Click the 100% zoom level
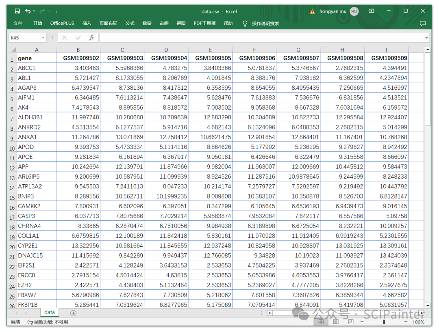The width and height of the screenshot is (439, 332). click(418, 322)
